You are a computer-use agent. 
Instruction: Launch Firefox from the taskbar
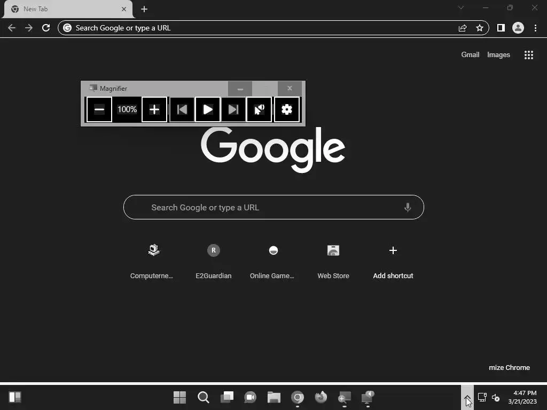(321, 397)
